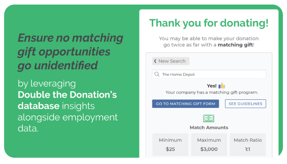The width and height of the screenshot is (287, 164).
Task: Click You may be able to make your donation text
Action: (x=209, y=38)
